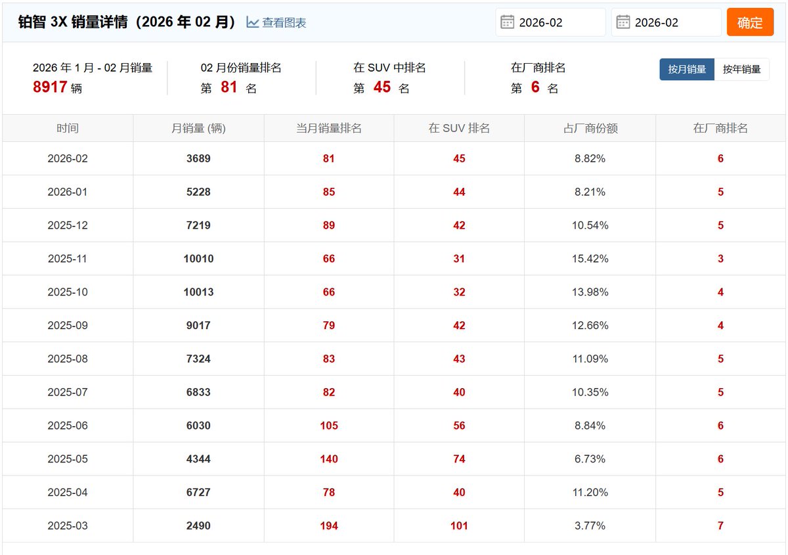Select the 2026-01 time cell
This screenshot has height=555, width=788.
(68, 192)
